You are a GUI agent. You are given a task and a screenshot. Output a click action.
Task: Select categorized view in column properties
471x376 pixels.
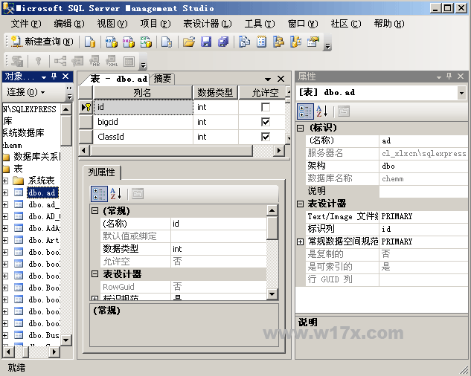99,194
